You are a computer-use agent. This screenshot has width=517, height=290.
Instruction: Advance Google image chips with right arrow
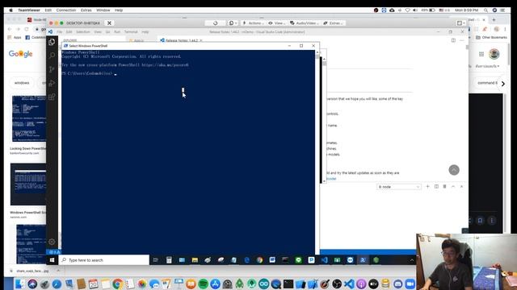pos(502,84)
